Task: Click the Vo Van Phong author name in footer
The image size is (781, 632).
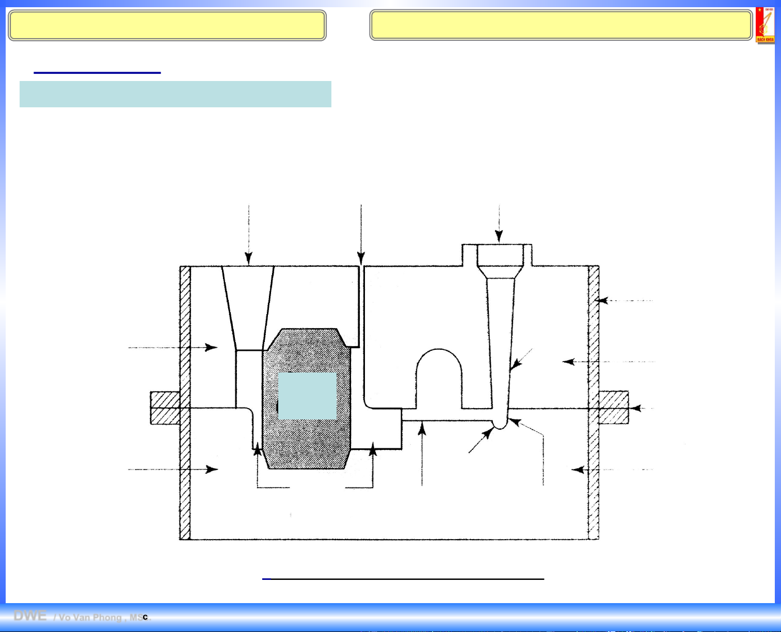Action: [x=93, y=618]
